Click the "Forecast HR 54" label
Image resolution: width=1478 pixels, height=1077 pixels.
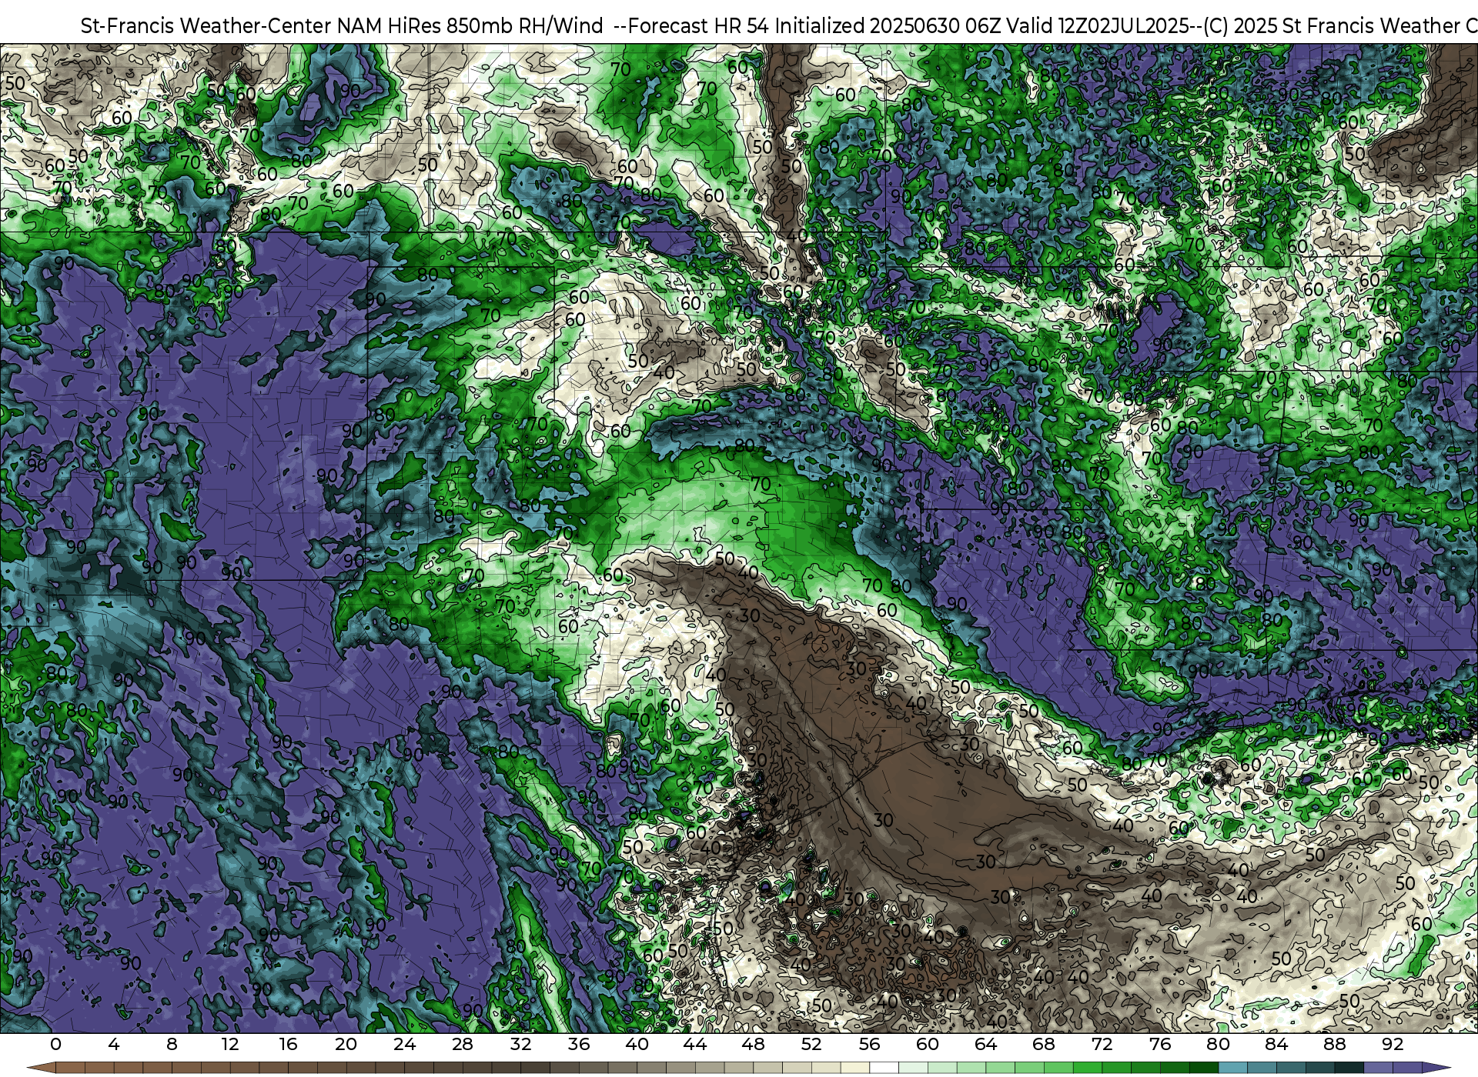[699, 26]
